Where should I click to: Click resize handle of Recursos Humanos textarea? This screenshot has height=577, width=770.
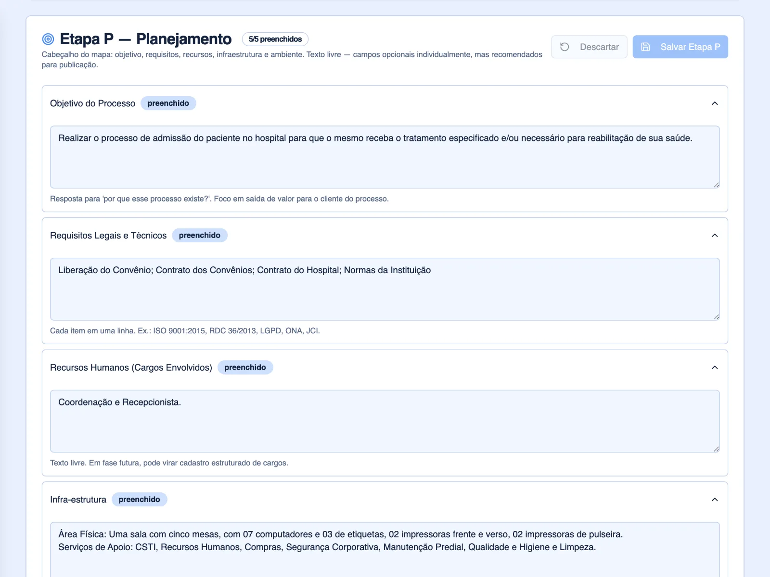[x=716, y=449]
